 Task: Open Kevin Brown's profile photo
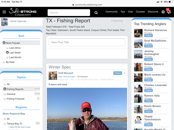[138, 109]
